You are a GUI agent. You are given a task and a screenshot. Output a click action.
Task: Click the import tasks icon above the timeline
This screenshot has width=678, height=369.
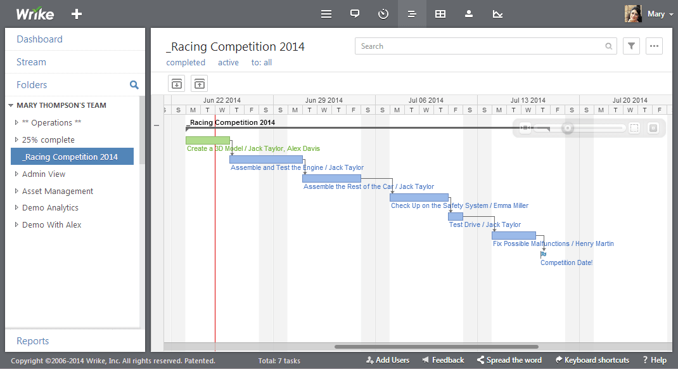tap(177, 84)
